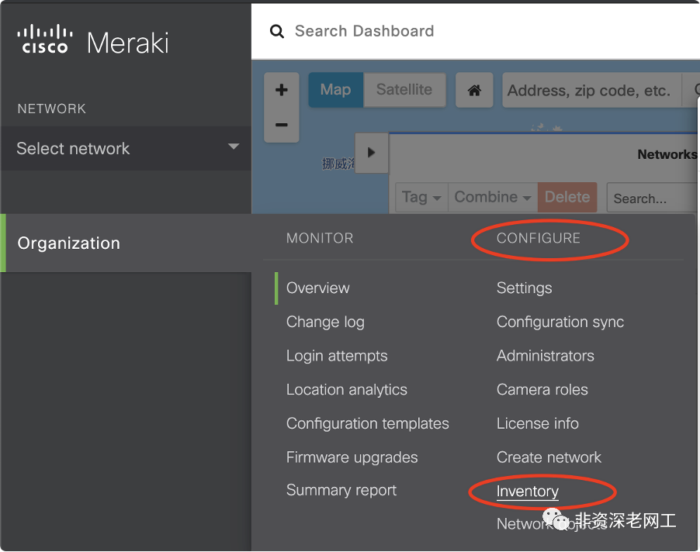The width and height of the screenshot is (700, 552).
Task: Switch to Map view
Action: coord(335,90)
